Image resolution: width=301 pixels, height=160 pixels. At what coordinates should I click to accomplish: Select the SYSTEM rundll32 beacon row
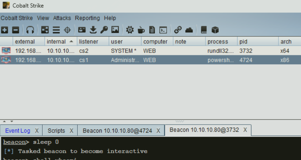(x=123, y=51)
